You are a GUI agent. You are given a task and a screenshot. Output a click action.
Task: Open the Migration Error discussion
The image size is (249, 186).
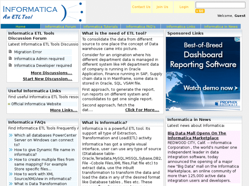28,52
